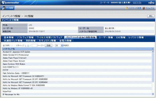Switch to the ソフトウェア情報 tab

click(25, 37)
